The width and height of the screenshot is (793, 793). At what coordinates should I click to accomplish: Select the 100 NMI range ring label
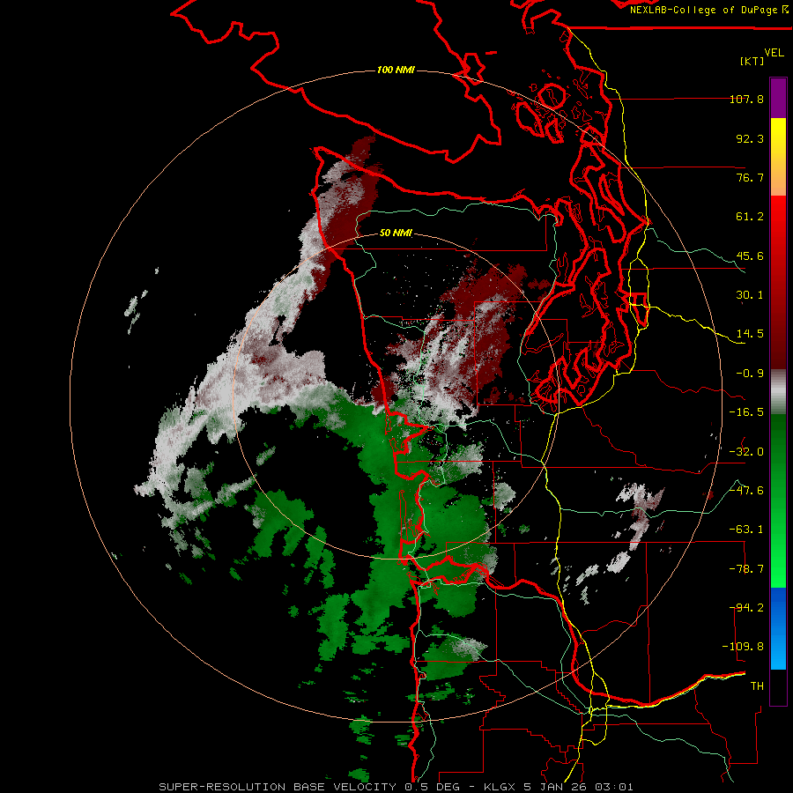396,70
